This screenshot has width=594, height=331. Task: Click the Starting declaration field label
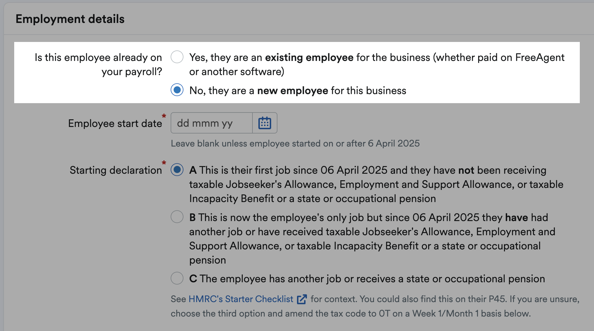[x=116, y=170]
